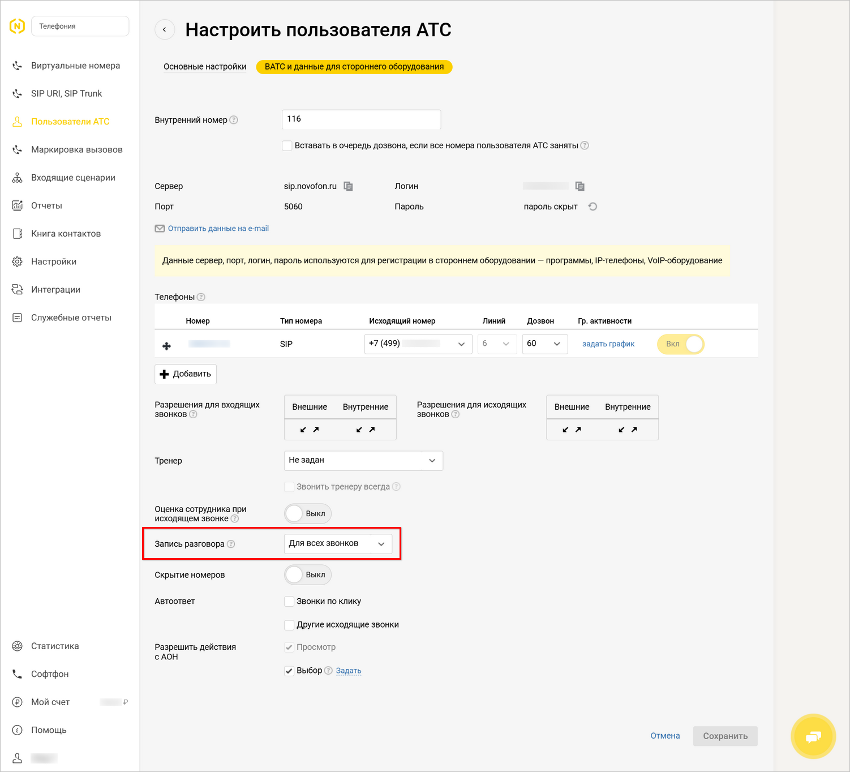The height and width of the screenshot is (772, 850).
Task: Open the Запись разговора dropdown
Action: tap(338, 543)
